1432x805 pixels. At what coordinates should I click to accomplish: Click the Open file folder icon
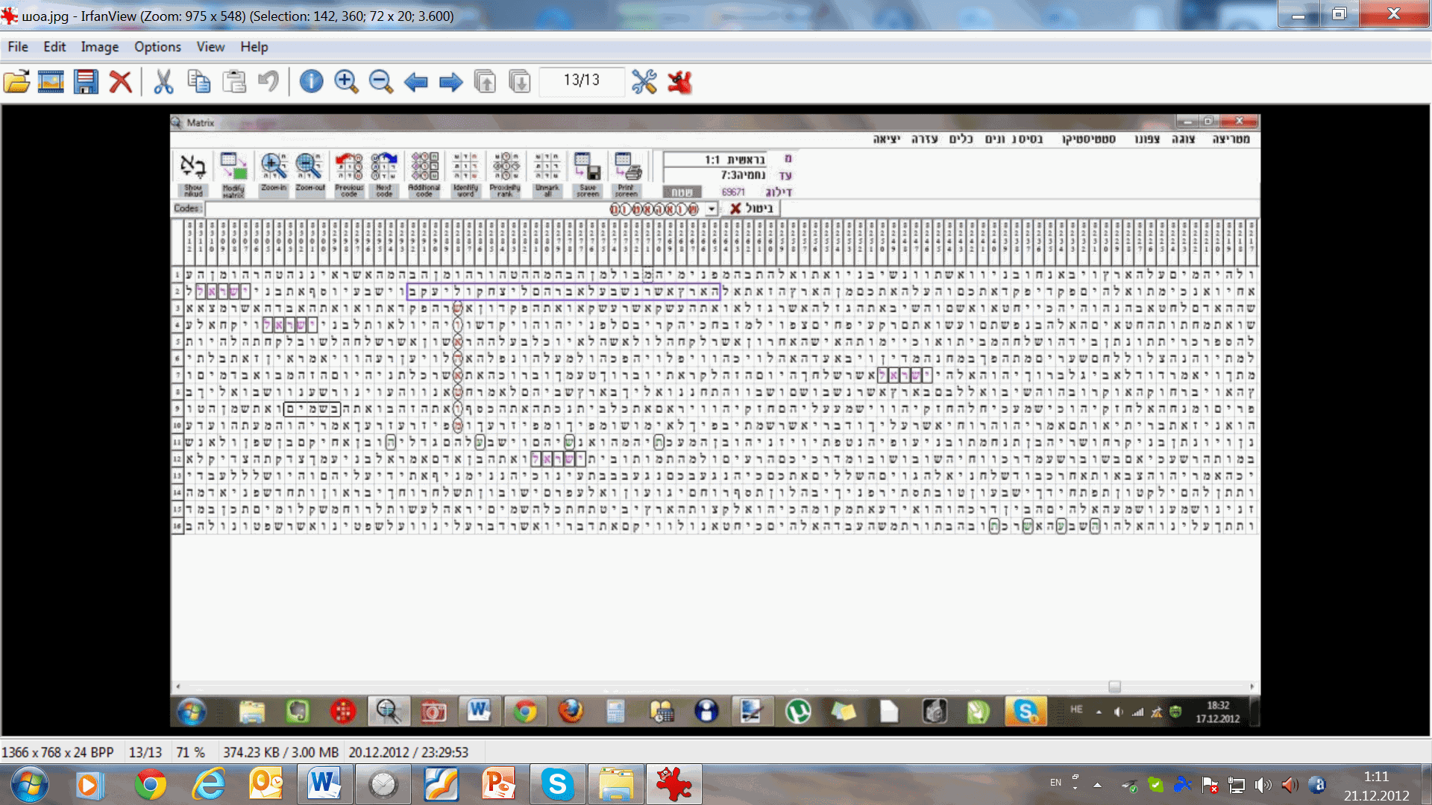[x=17, y=81]
